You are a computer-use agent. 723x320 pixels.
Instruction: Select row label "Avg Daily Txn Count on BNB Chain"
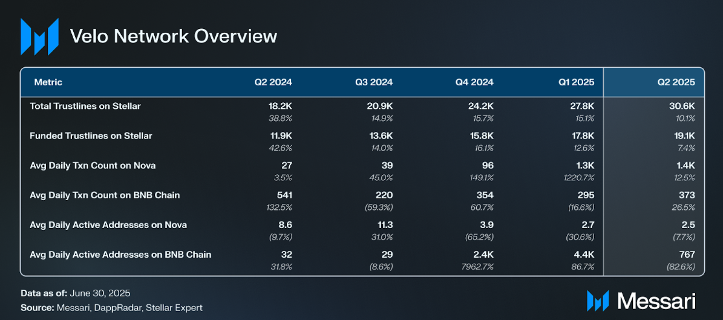pos(105,195)
